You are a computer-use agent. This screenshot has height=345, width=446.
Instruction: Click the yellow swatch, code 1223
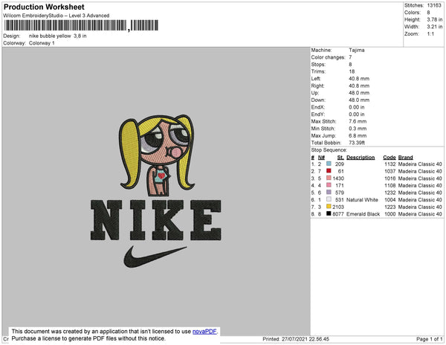coord(329,206)
